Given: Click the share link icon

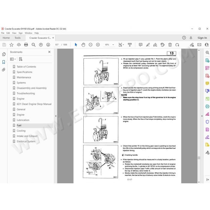Looking at the screenshot, I should tap(192, 45).
